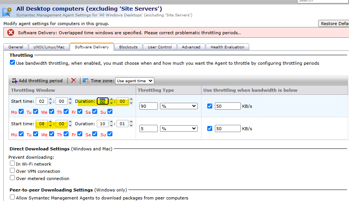
Task: Click the first row's start hour stepper arrows
Action: click(x=50, y=101)
